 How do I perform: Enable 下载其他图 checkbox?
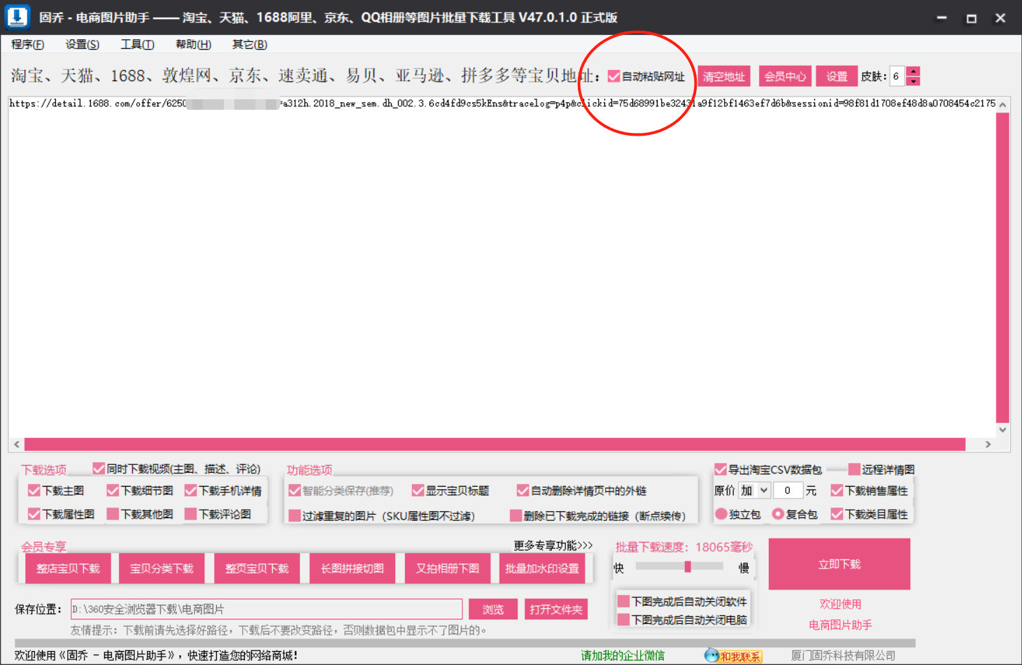click(x=113, y=514)
